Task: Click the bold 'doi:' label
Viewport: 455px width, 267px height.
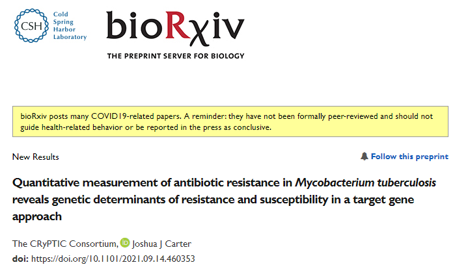Action: coord(20,259)
